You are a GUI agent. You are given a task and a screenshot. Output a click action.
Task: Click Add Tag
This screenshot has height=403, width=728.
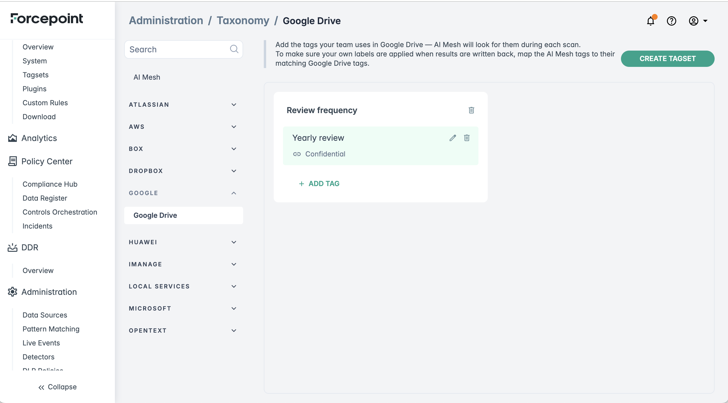319,184
